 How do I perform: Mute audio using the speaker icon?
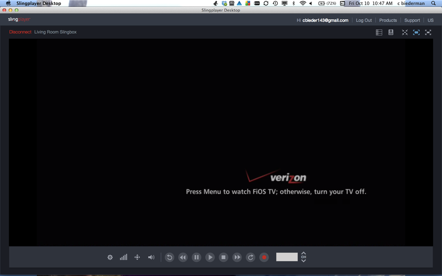point(151,257)
